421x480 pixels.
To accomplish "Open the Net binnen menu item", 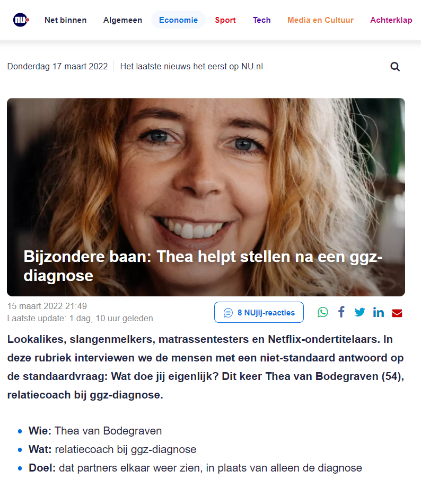I will coord(66,20).
